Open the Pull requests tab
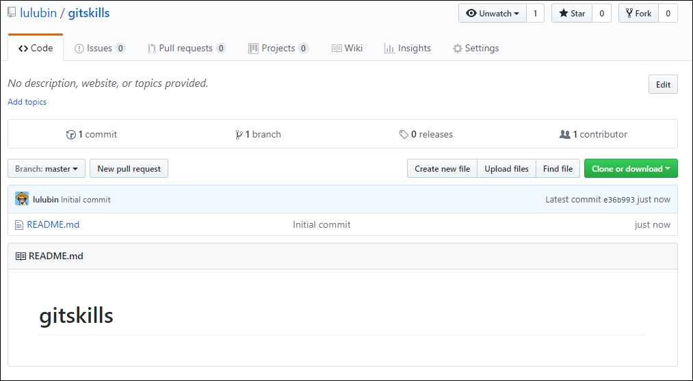Image resolution: width=693 pixels, height=381 pixels. (x=187, y=48)
